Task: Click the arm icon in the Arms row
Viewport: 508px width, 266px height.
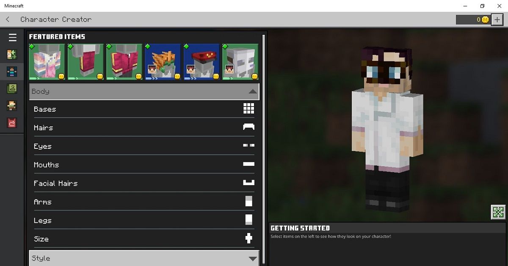Action: click(x=249, y=201)
